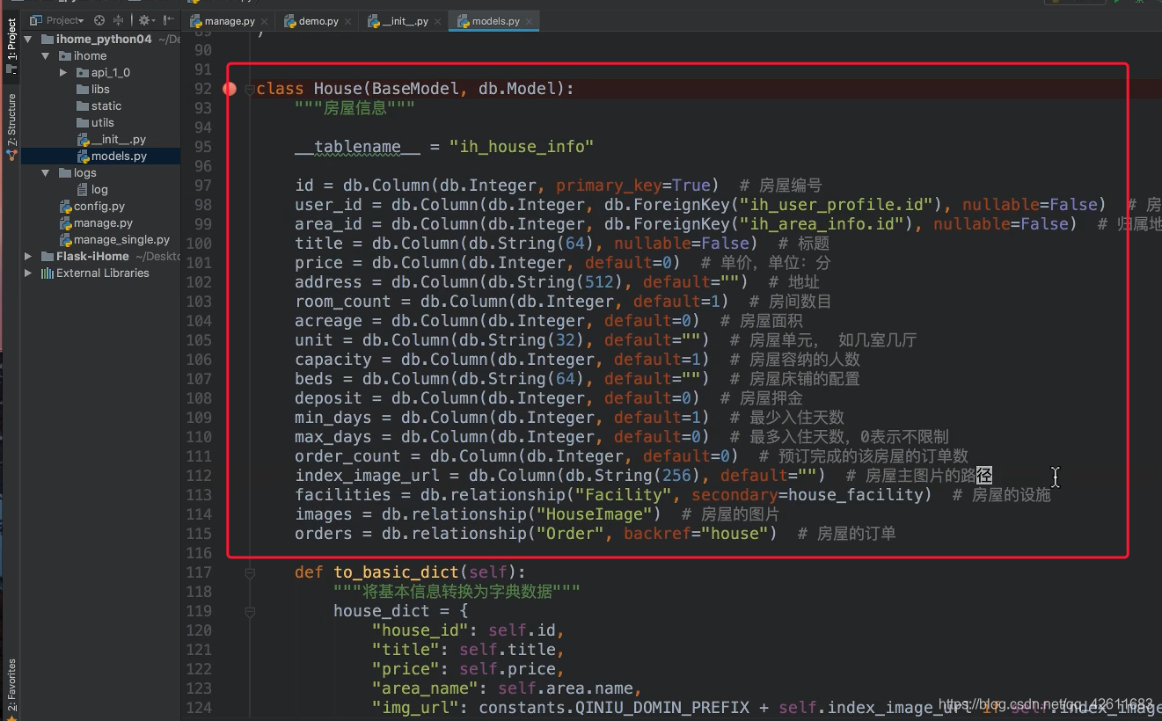Remove the breakpoint on line 92
This screenshot has height=721, width=1162.
point(230,89)
